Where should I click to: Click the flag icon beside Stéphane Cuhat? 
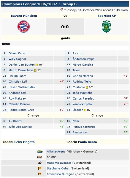pos(40,168)
